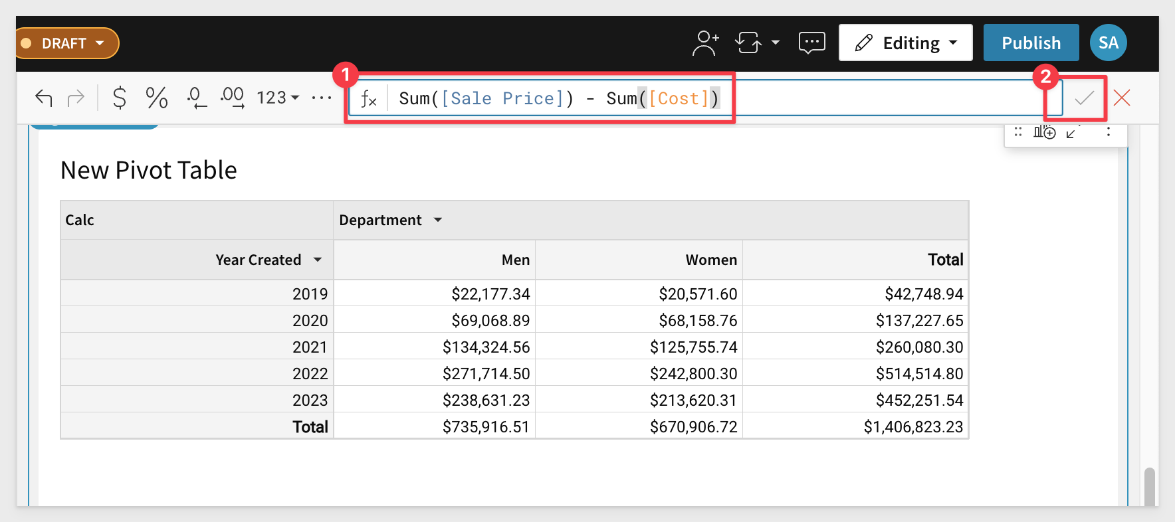Select cell $514,514.80

856,373
